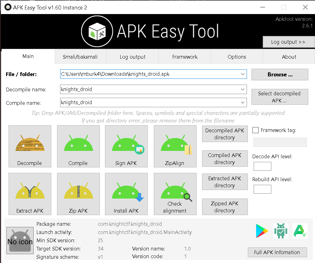315x263 pixels.
Task: Switch to the Framework tab
Action: click(185, 57)
